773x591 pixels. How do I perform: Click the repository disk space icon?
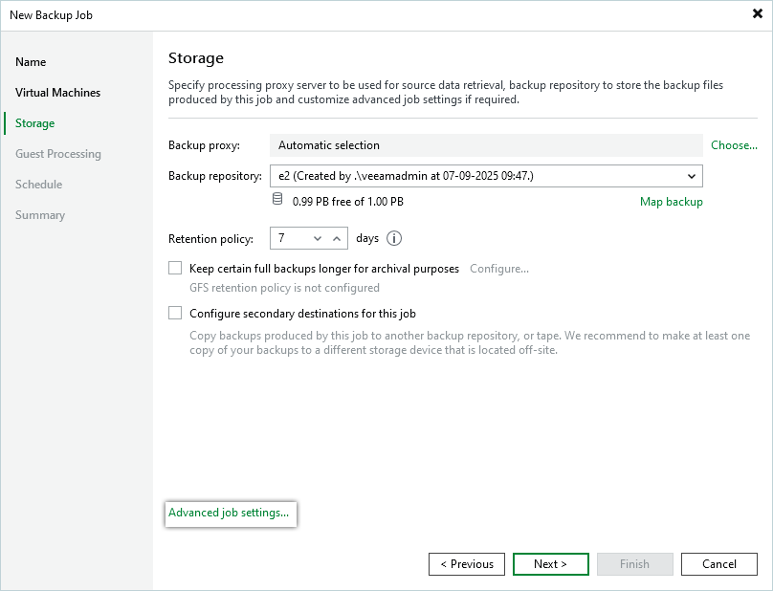click(277, 200)
